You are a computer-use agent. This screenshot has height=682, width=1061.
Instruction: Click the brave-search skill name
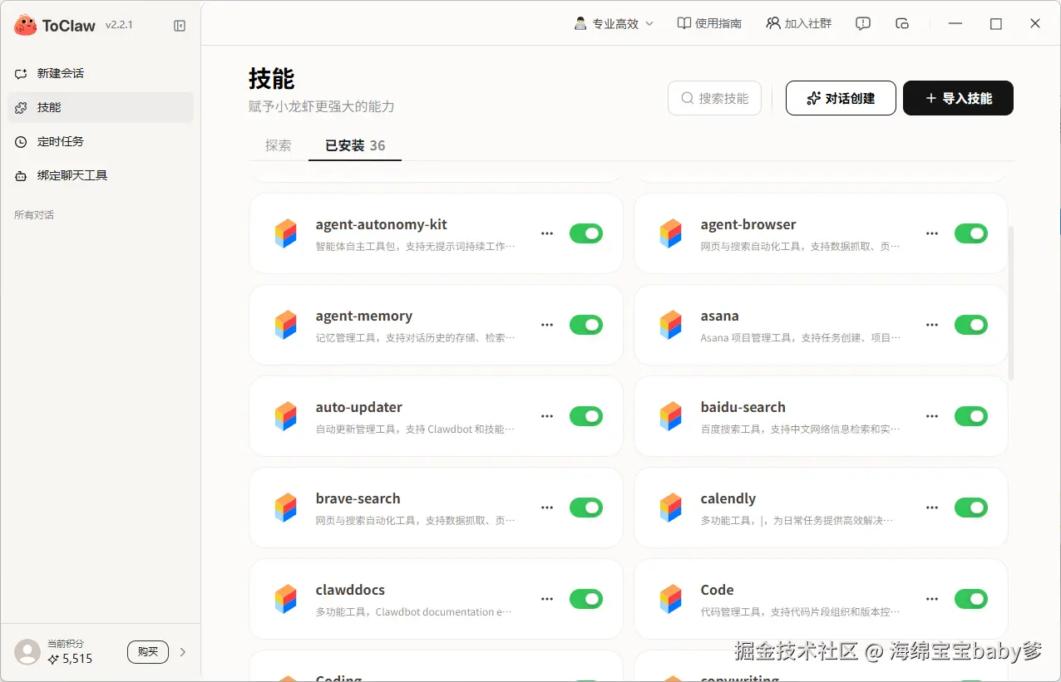[358, 499]
